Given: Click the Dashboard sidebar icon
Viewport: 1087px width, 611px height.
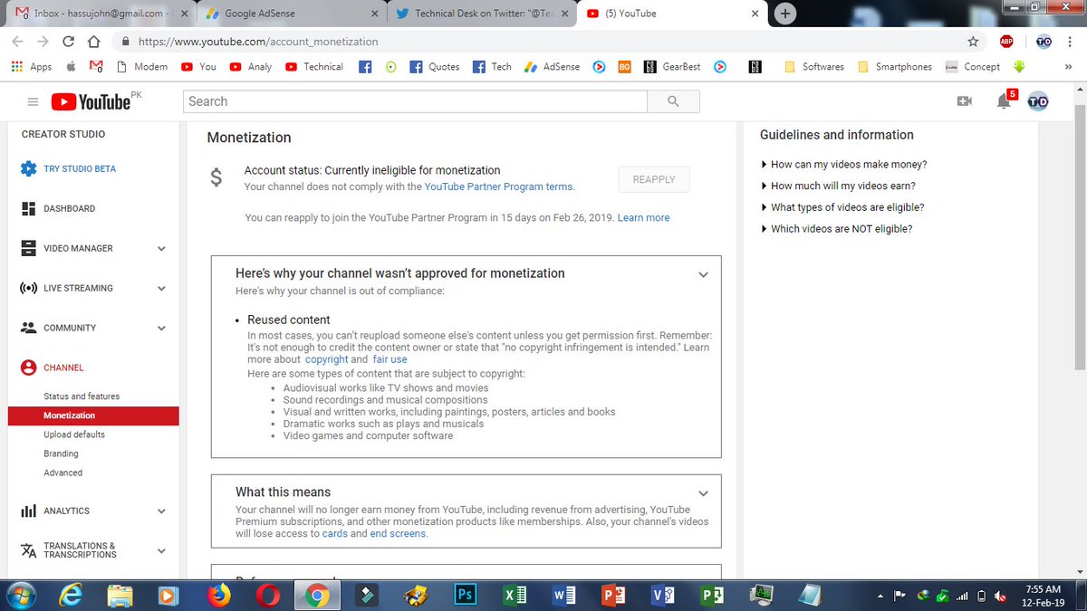Looking at the screenshot, I should pyautogui.click(x=28, y=209).
